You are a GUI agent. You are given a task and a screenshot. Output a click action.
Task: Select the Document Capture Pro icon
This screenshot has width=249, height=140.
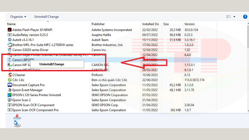pyautogui.click(x=9, y=85)
